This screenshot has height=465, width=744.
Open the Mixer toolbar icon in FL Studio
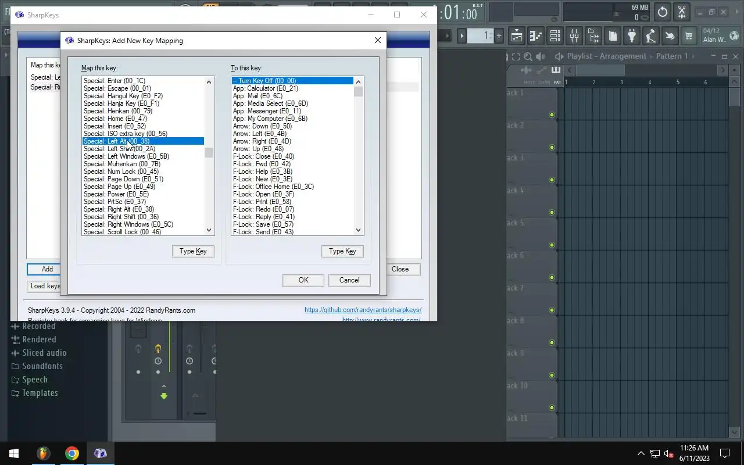[x=574, y=36]
